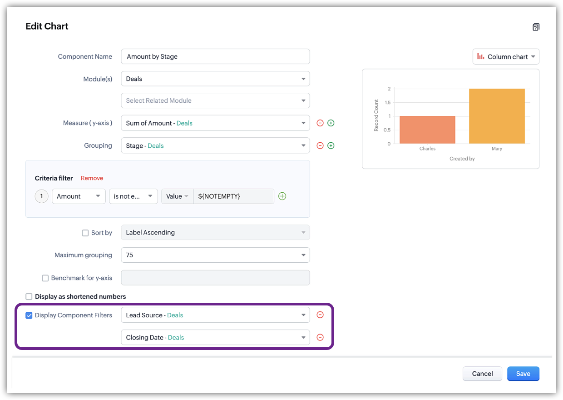Image resolution: width=563 pixels, height=400 pixels.
Task: Add a new criteria row with plus icon
Action: [x=282, y=196]
